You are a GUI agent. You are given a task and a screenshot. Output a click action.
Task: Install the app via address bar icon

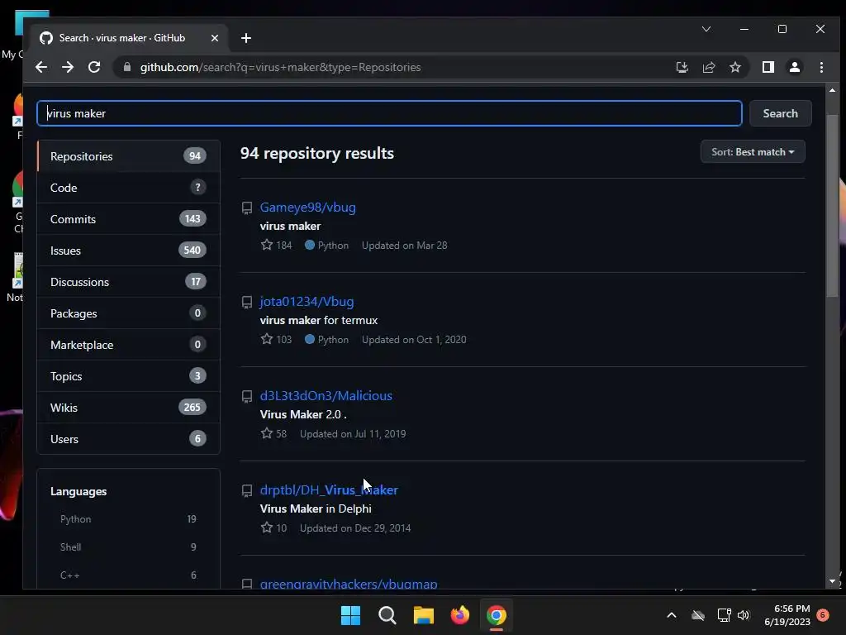click(x=682, y=67)
